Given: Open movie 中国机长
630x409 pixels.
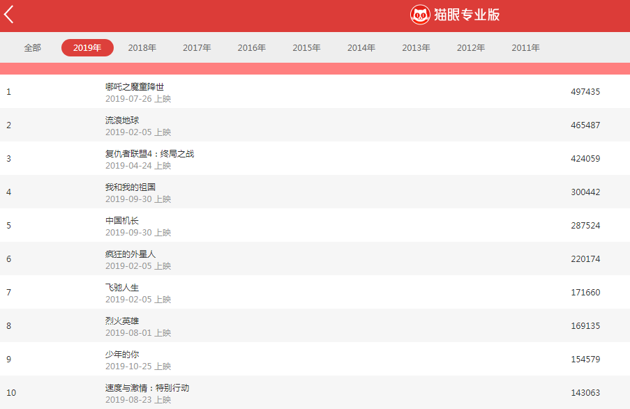Looking at the screenshot, I should point(122,220).
